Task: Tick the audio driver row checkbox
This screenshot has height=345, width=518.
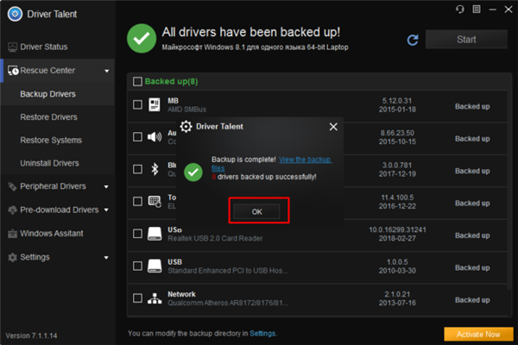Action: (x=137, y=136)
